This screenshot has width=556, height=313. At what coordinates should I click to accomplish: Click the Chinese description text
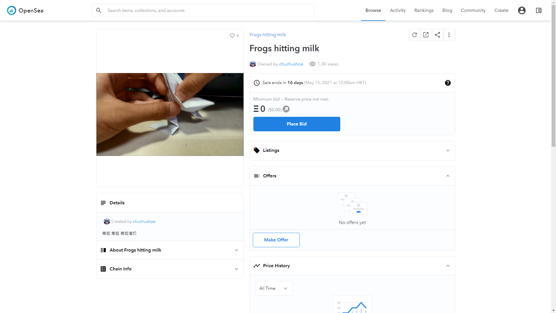click(119, 233)
